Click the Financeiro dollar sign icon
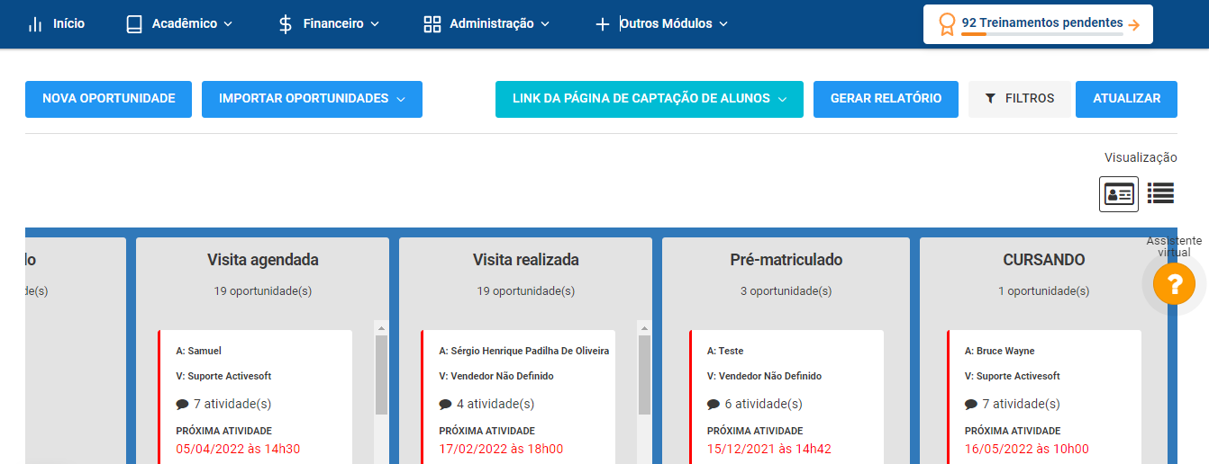Viewport: 1209px width, 464px height. click(x=286, y=24)
